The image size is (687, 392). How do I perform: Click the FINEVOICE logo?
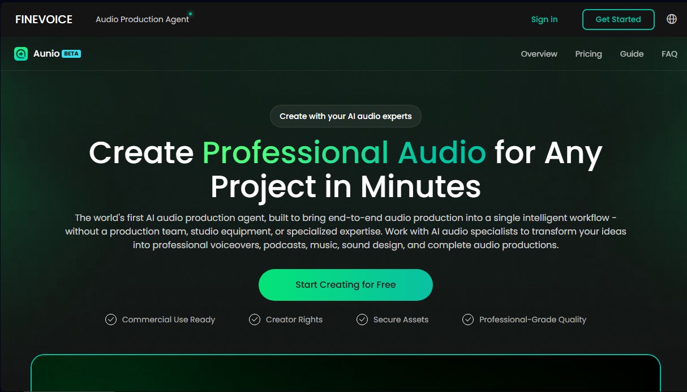click(44, 19)
